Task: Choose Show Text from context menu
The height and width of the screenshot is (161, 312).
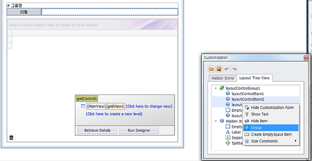Action: [x=271, y=114]
